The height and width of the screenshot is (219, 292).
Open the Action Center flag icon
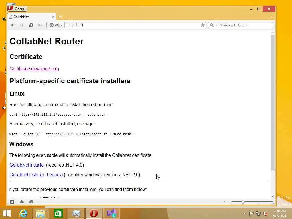click(251, 213)
